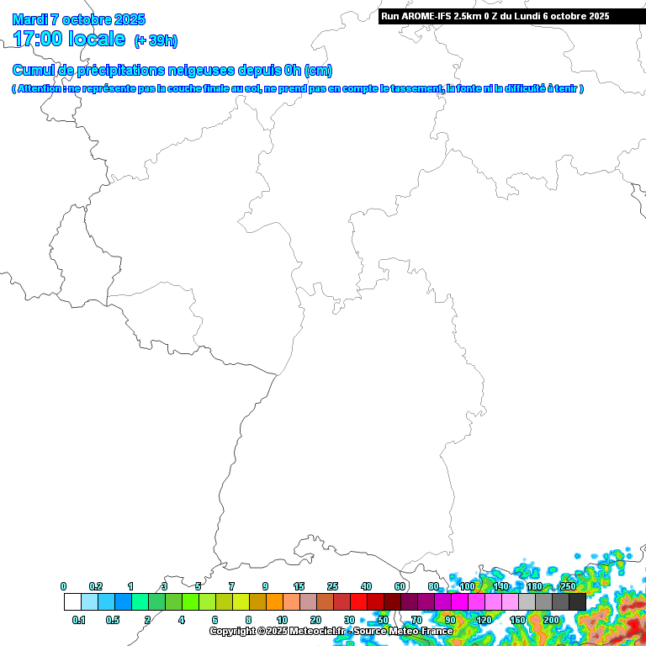Select the yellow swatch above label 8
Image resolution: width=646 pixels, height=646 pixels.
[x=241, y=601]
